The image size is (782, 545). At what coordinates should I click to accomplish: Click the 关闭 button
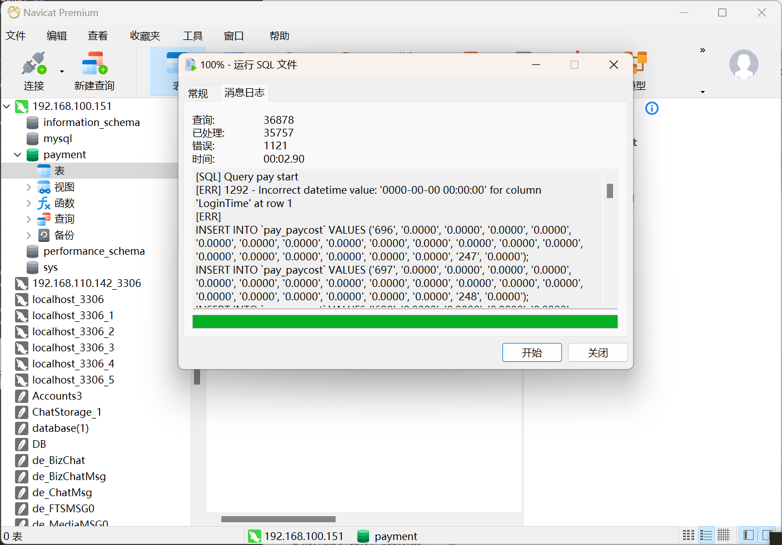[598, 352]
